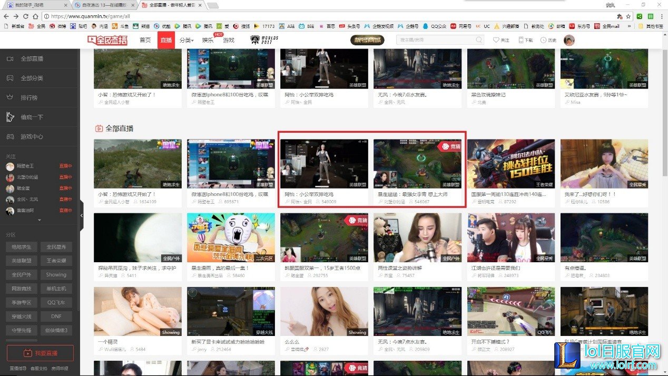Click stream title 探秘吊死巫沟
The image size is (668, 376).
click(137, 268)
